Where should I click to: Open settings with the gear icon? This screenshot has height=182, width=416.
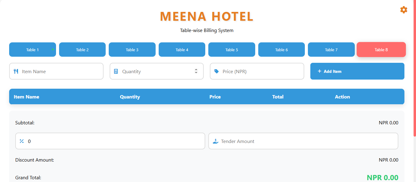404,10
